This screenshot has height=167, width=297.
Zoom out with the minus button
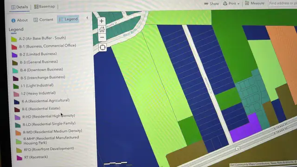click(x=102, y=37)
